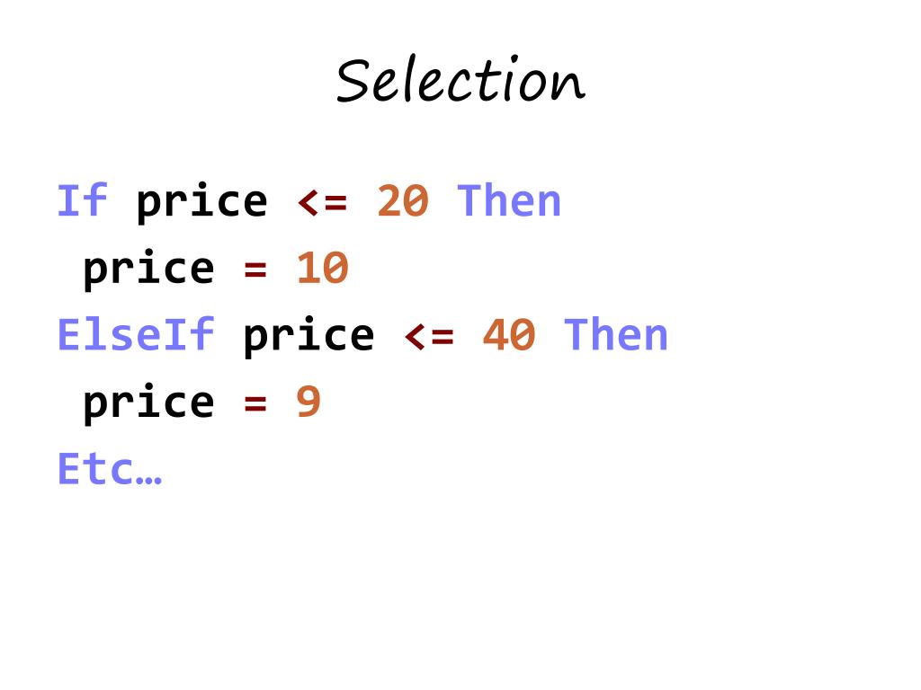
Task: Click the word price after If
Action: (201, 203)
